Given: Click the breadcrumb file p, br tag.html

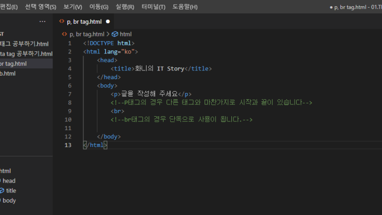Looking at the screenshot, I should pyautogui.click(x=87, y=34).
